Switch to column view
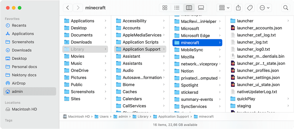Viewport: 294px width, 129px height. click(189, 8)
